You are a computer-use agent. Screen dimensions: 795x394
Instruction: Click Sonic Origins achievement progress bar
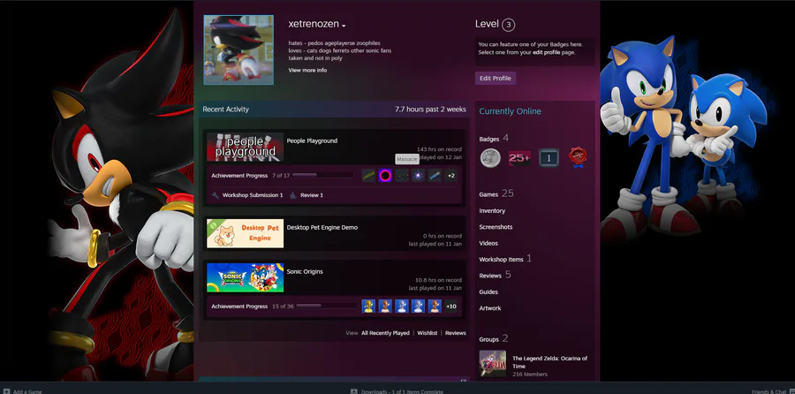coord(327,307)
